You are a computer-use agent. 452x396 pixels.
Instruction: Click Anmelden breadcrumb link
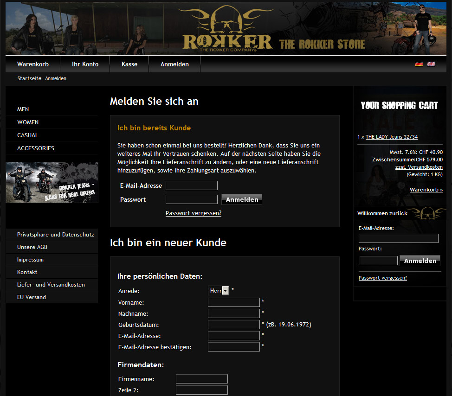[56, 78]
